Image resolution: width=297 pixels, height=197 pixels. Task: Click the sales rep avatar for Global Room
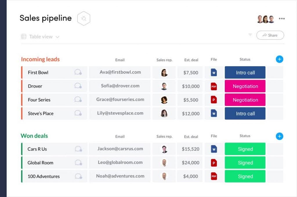164,163
